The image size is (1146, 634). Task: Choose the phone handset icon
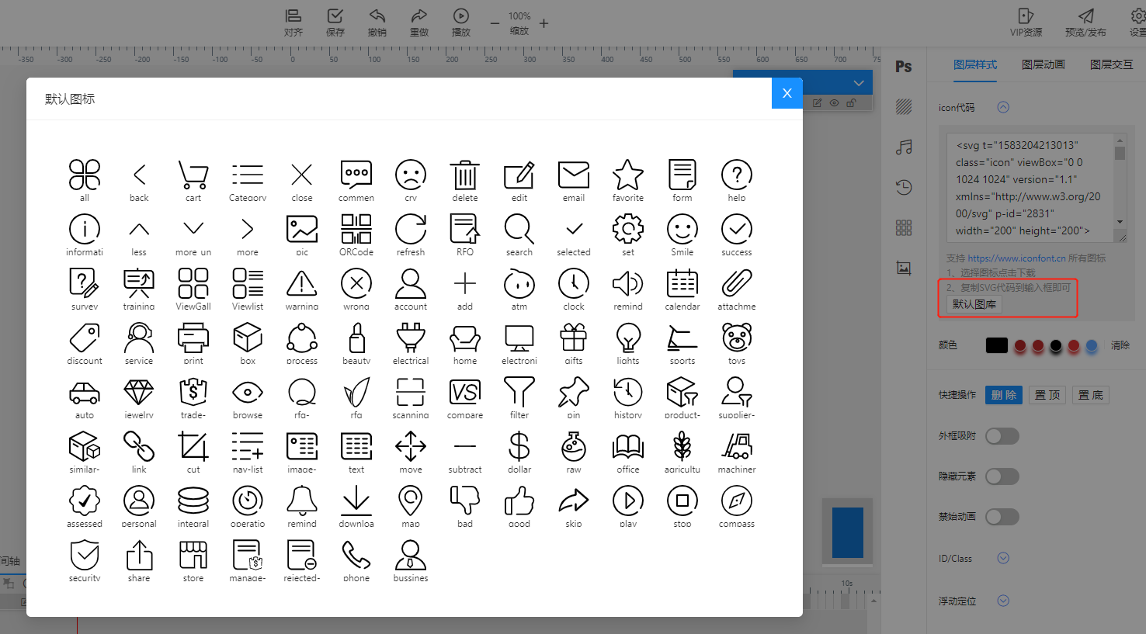356,556
